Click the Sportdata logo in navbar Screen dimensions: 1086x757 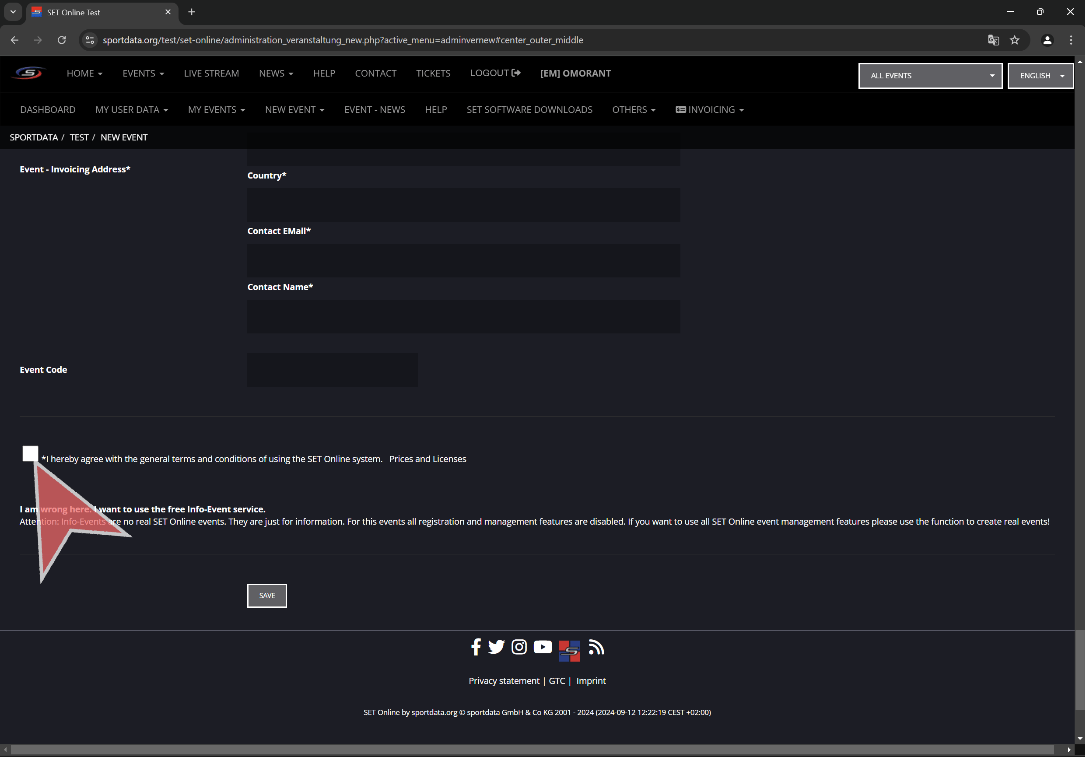(x=29, y=74)
